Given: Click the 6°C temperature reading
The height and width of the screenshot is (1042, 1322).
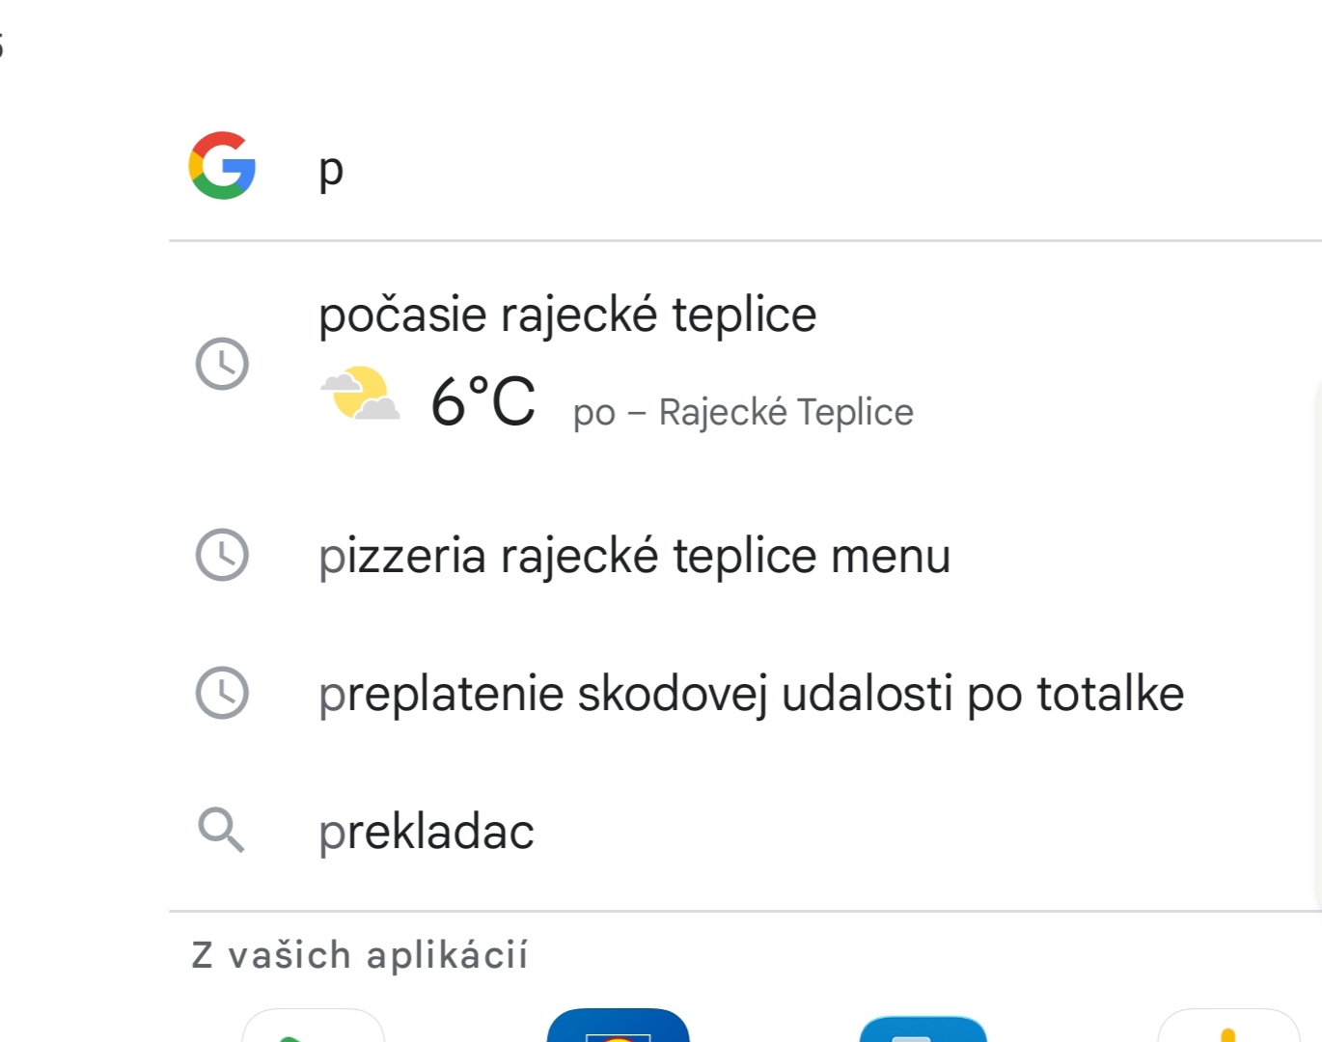Looking at the screenshot, I should click(x=482, y=401).
